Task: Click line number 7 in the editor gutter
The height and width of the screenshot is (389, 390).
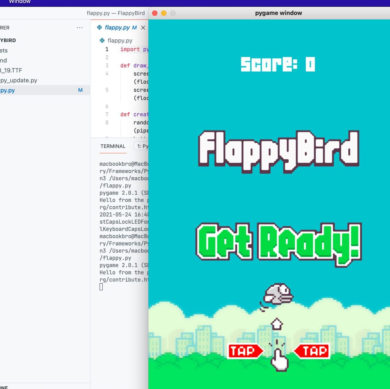Action: click(107, 115)
